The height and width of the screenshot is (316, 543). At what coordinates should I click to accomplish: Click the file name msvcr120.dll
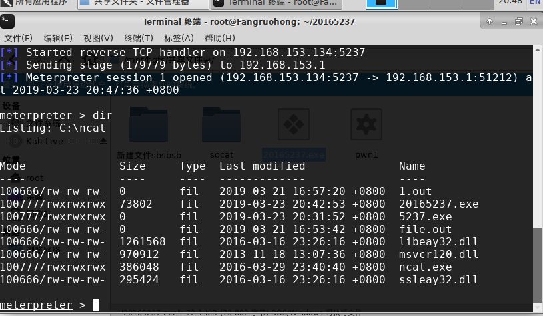[x=439, y=254]
